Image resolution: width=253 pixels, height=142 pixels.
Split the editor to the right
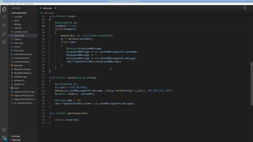tap(245, 8)
